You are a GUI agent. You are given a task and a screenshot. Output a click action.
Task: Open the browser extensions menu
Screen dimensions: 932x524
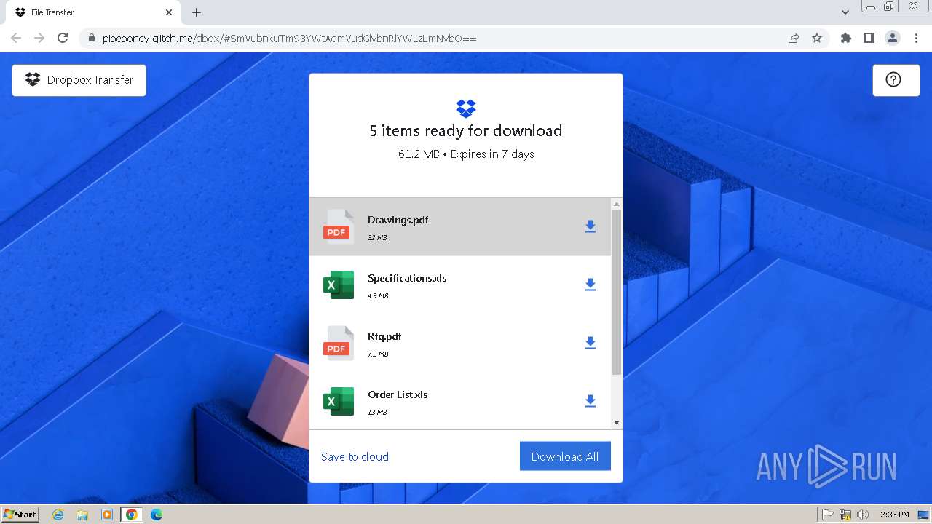click(845, 38)
